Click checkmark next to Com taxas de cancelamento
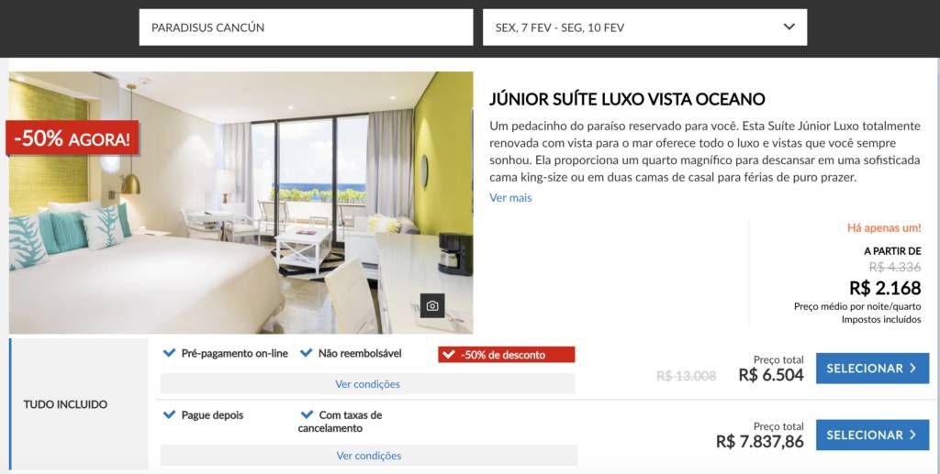 [307, 414]
